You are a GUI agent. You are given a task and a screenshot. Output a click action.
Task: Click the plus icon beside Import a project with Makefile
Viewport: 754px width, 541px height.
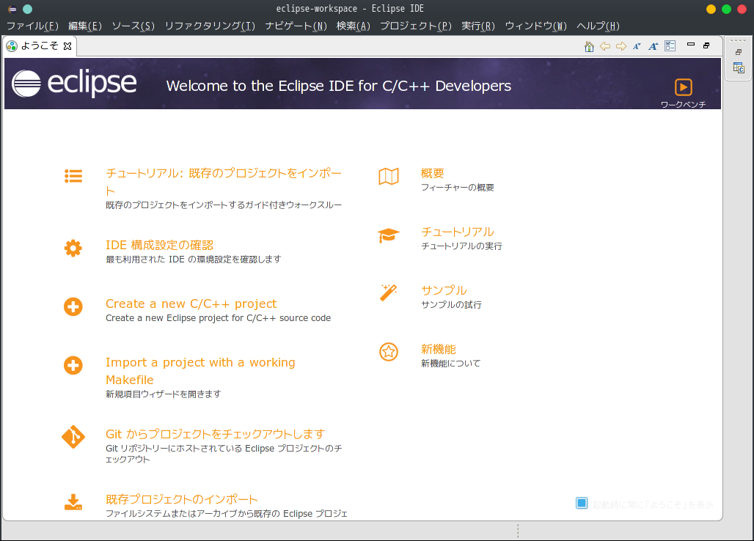coord(73,365)
